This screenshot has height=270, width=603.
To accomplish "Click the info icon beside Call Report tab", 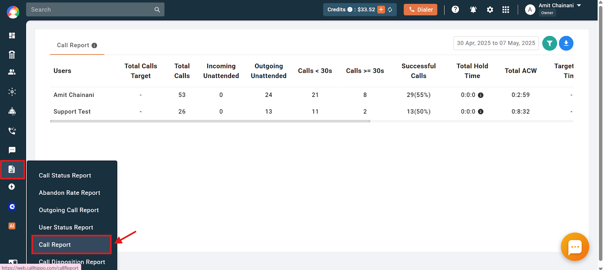I will click(94, 45).
